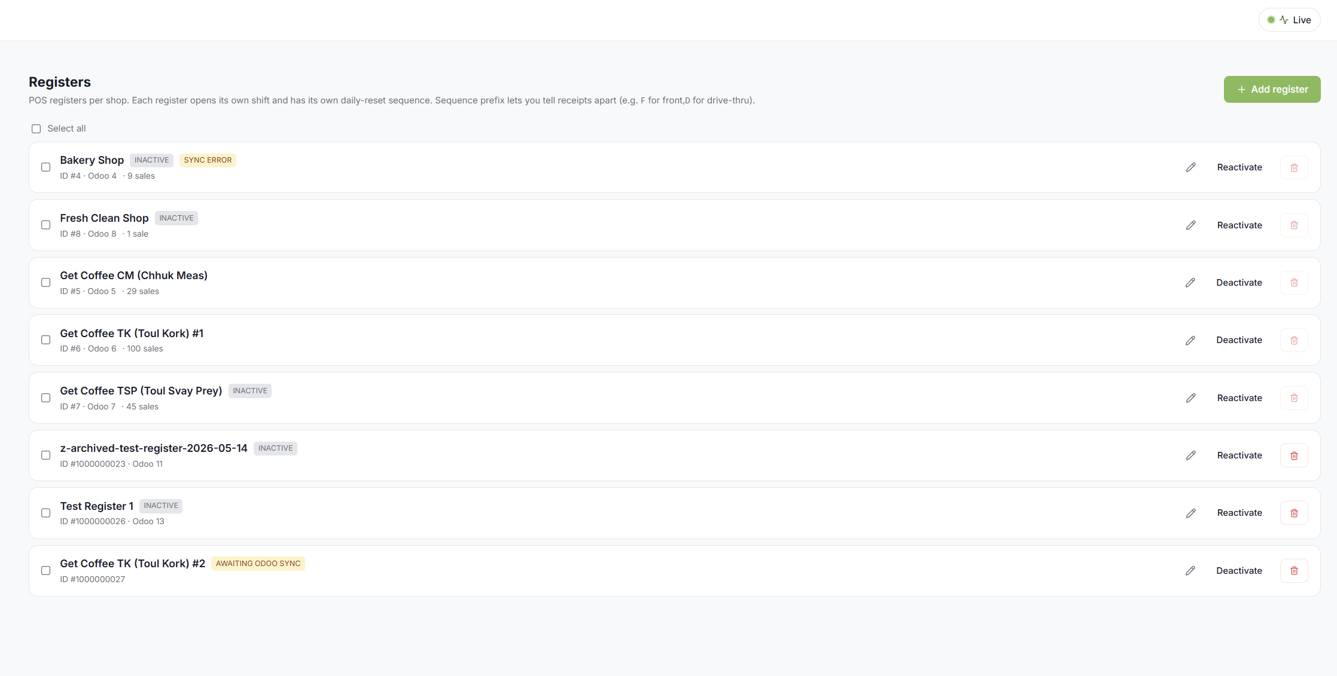Image resolution: width=1337 pixels, height=676 pixels.
Task: Reactivate the z-archived-test-register-2026-05-14 register
Action: click(1239, 455)
